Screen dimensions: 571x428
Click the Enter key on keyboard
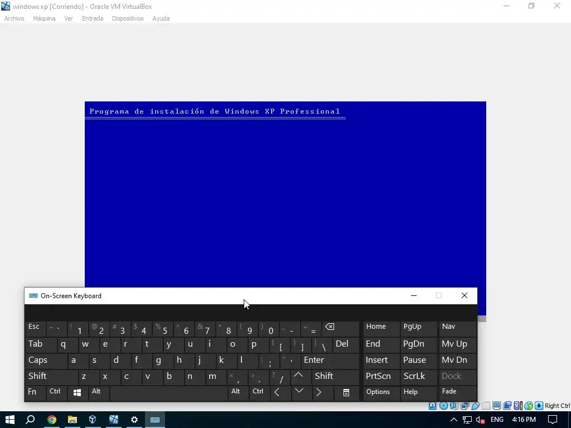coord(330,361)
